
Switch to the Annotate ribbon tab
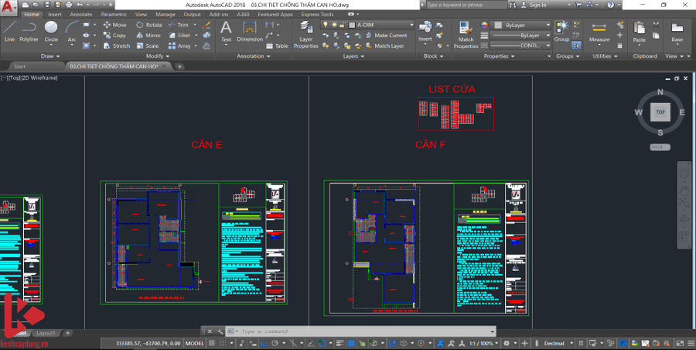click(80, 14)
